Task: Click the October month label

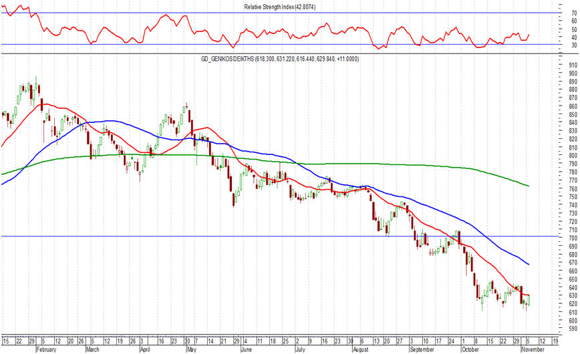Action: [x=470, y=349]
